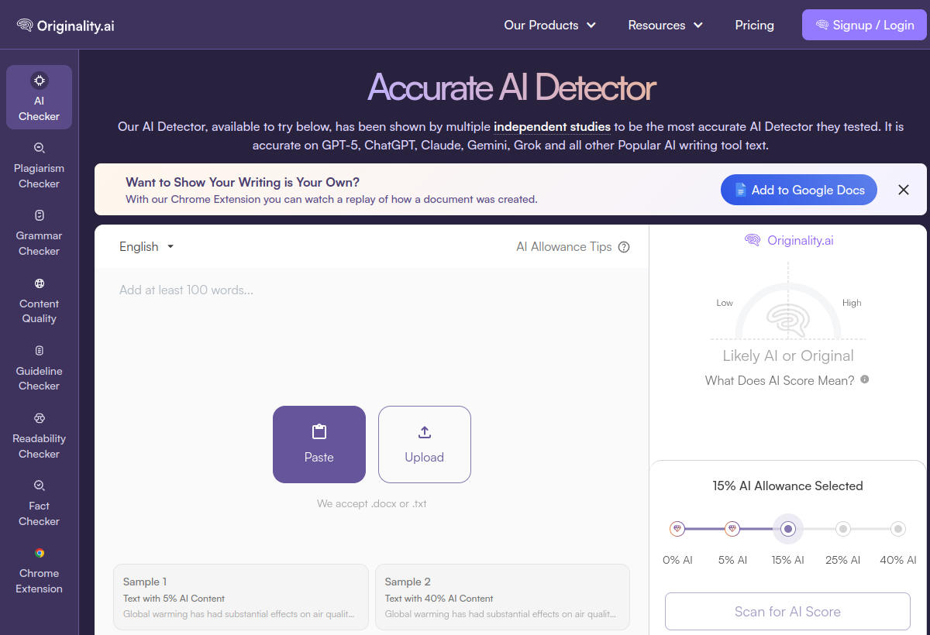Select the 5% AI allowance option
Screen dimensions: 930x635
(x=732, y=529)
